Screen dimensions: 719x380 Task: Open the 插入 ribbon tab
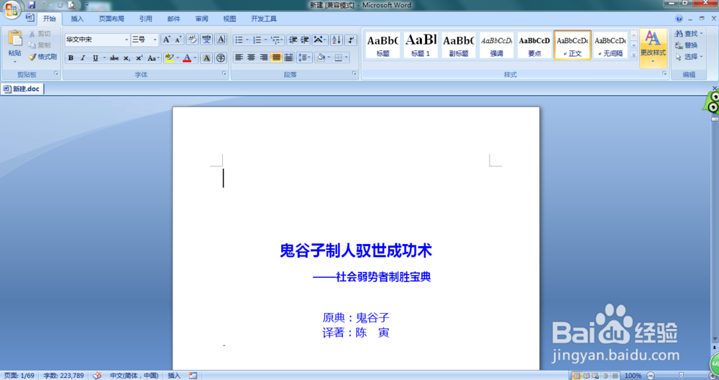77,19
